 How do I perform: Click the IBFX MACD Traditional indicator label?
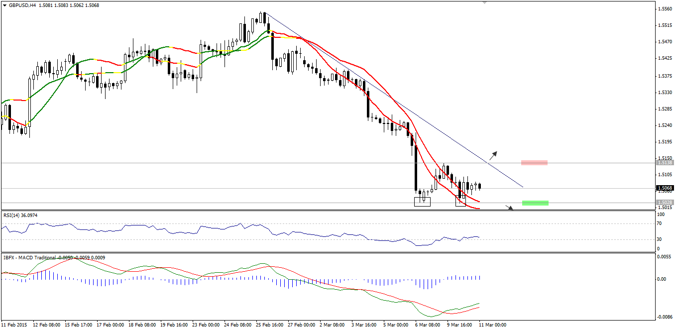pos(30,257)
